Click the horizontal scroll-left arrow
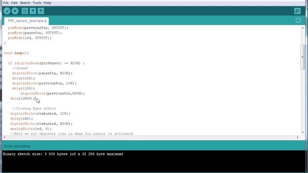The height and width of the screenshot is (173, 308). [x=5, y=137]
